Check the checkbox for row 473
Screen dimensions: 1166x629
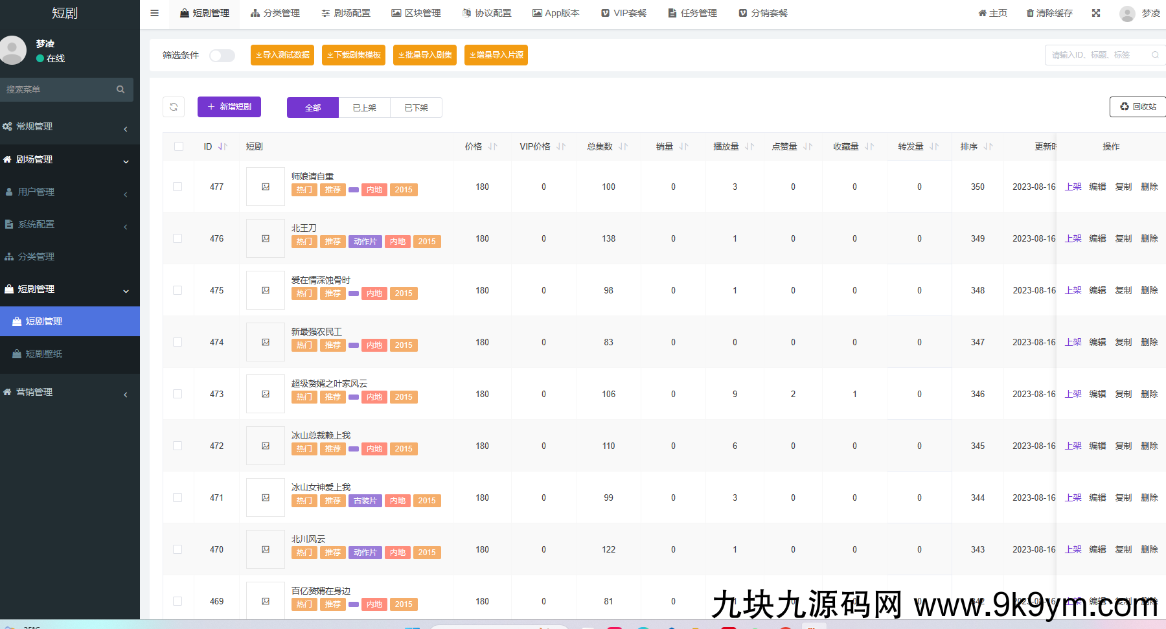pyautogui.click(x=177, y=394)
